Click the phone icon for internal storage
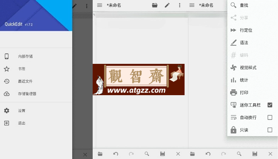Image resolution: width=278 pixels, height=159 pixels. [7, 56]
